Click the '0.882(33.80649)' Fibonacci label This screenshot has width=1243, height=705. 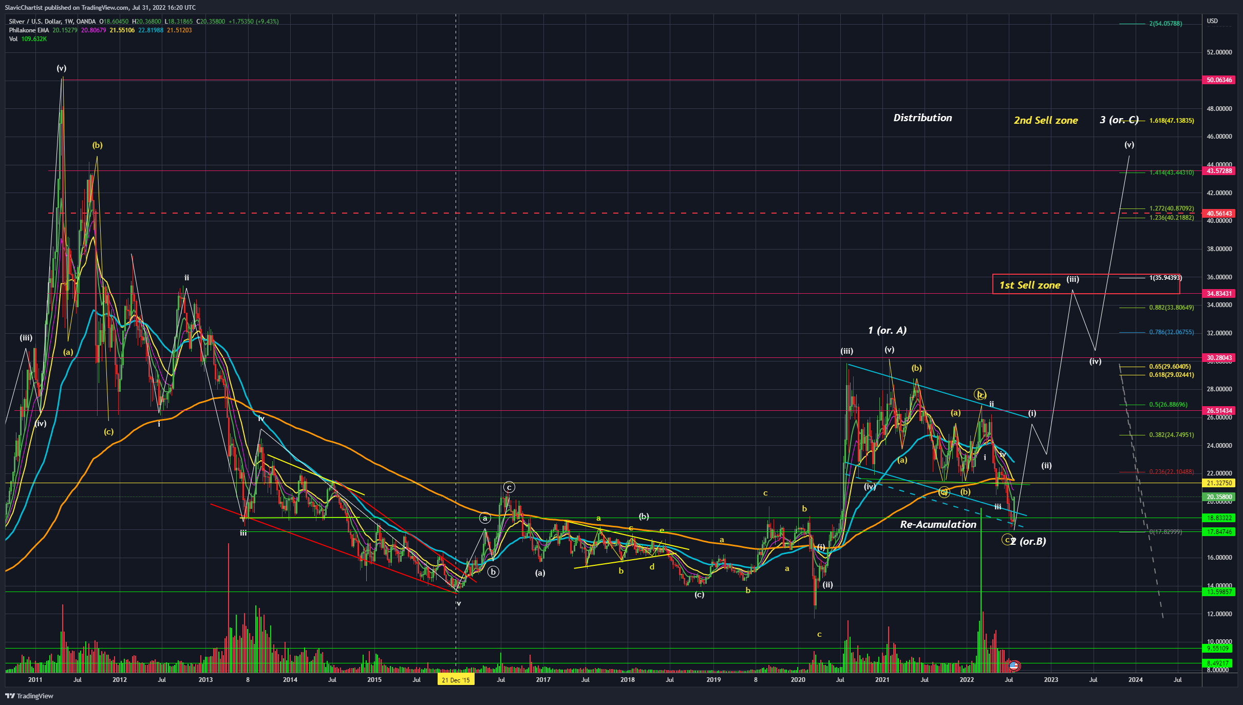pyautogui.click(x=1172, y=308)
